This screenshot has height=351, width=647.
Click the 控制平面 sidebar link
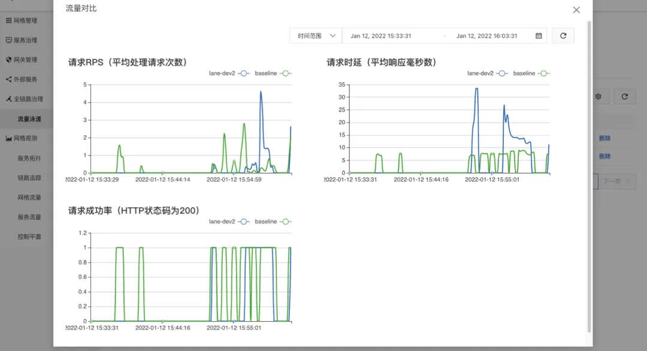tap(29, 237)
